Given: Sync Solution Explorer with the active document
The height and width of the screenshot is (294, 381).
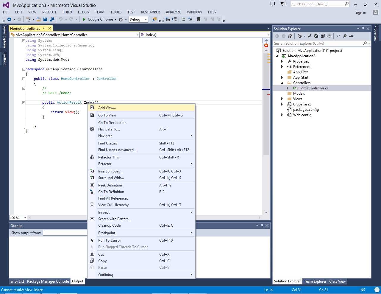Looking at the screenshot, I should [x=310, y=36].
